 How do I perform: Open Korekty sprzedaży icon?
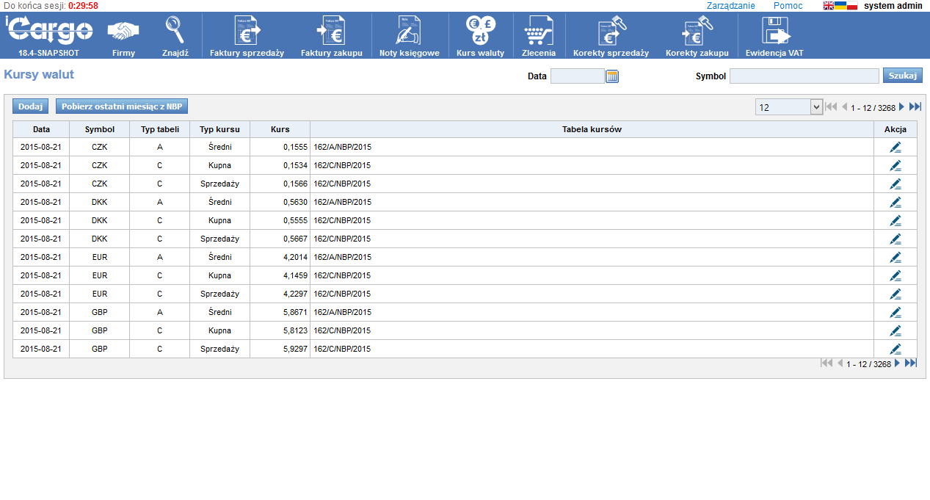click(x=611, y=32)
